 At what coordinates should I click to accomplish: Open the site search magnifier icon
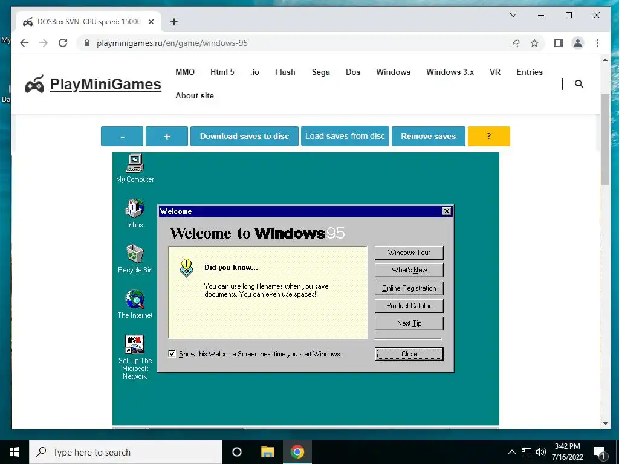click(x=578, y=83)
